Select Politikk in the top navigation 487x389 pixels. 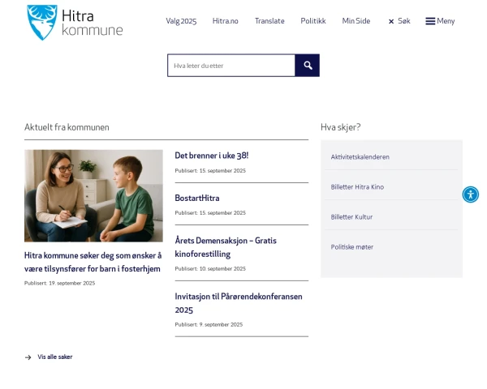313,21
